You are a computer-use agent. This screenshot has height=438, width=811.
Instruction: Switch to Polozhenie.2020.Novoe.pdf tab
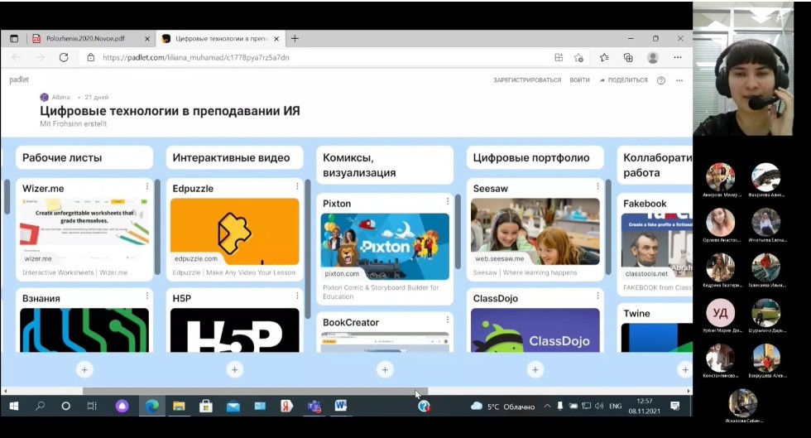click(x=85, y=39)
